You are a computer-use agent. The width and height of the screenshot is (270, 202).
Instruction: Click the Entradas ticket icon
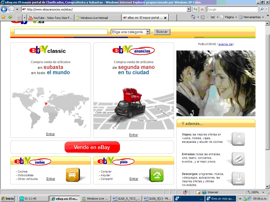(x=238, y=159)
